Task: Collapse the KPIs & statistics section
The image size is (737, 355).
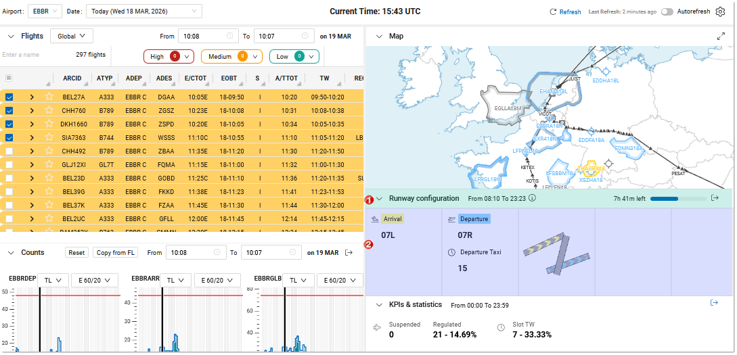Action: 379,305
